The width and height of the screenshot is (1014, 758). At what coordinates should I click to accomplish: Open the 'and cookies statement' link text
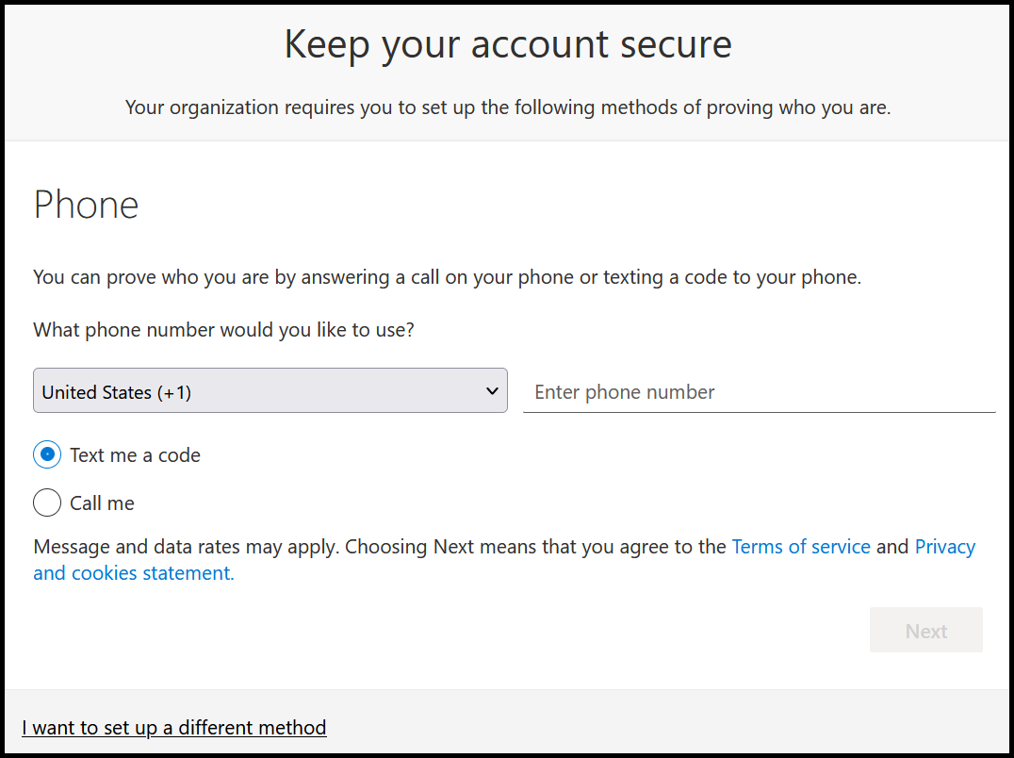click(x=134, y=573)
